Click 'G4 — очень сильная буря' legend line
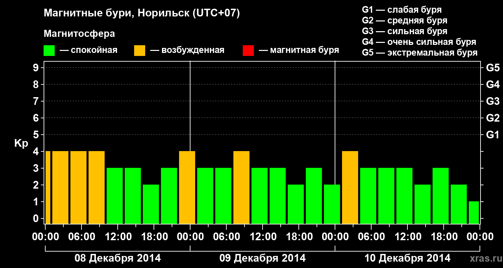 point(419,42)
